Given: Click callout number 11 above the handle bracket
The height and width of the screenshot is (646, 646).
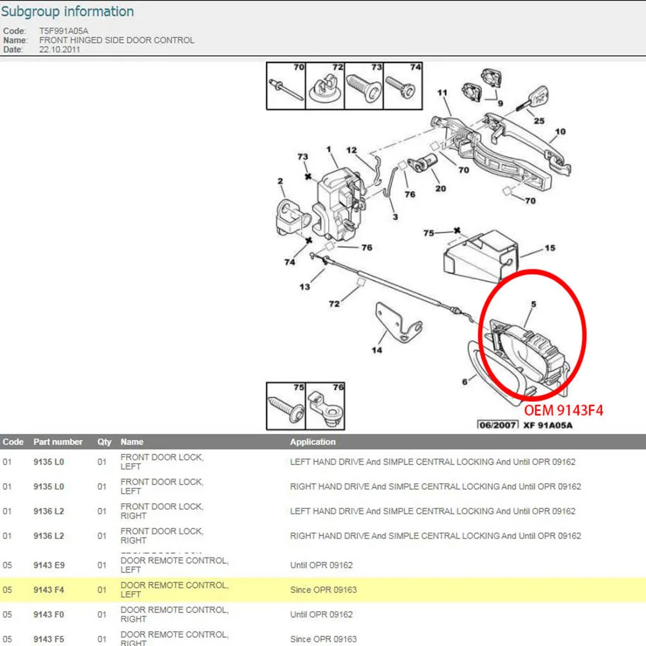Looking at the screenshot, I should (442, 92).
